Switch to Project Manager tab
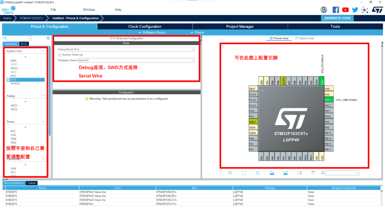This screenshot has height=208, width=385. 240,26
